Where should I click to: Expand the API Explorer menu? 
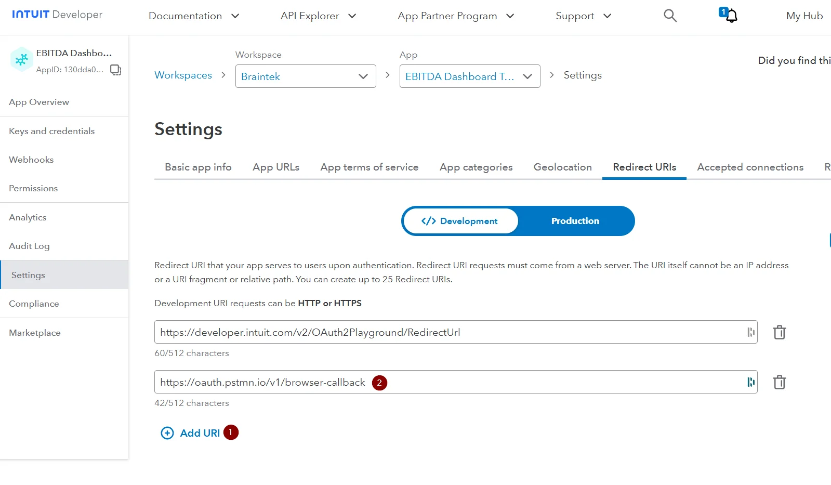tap(319, 16)
